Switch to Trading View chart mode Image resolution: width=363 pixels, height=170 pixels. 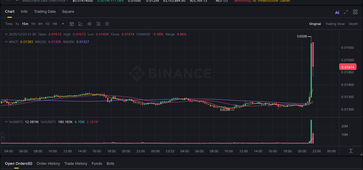click(335, 24)
